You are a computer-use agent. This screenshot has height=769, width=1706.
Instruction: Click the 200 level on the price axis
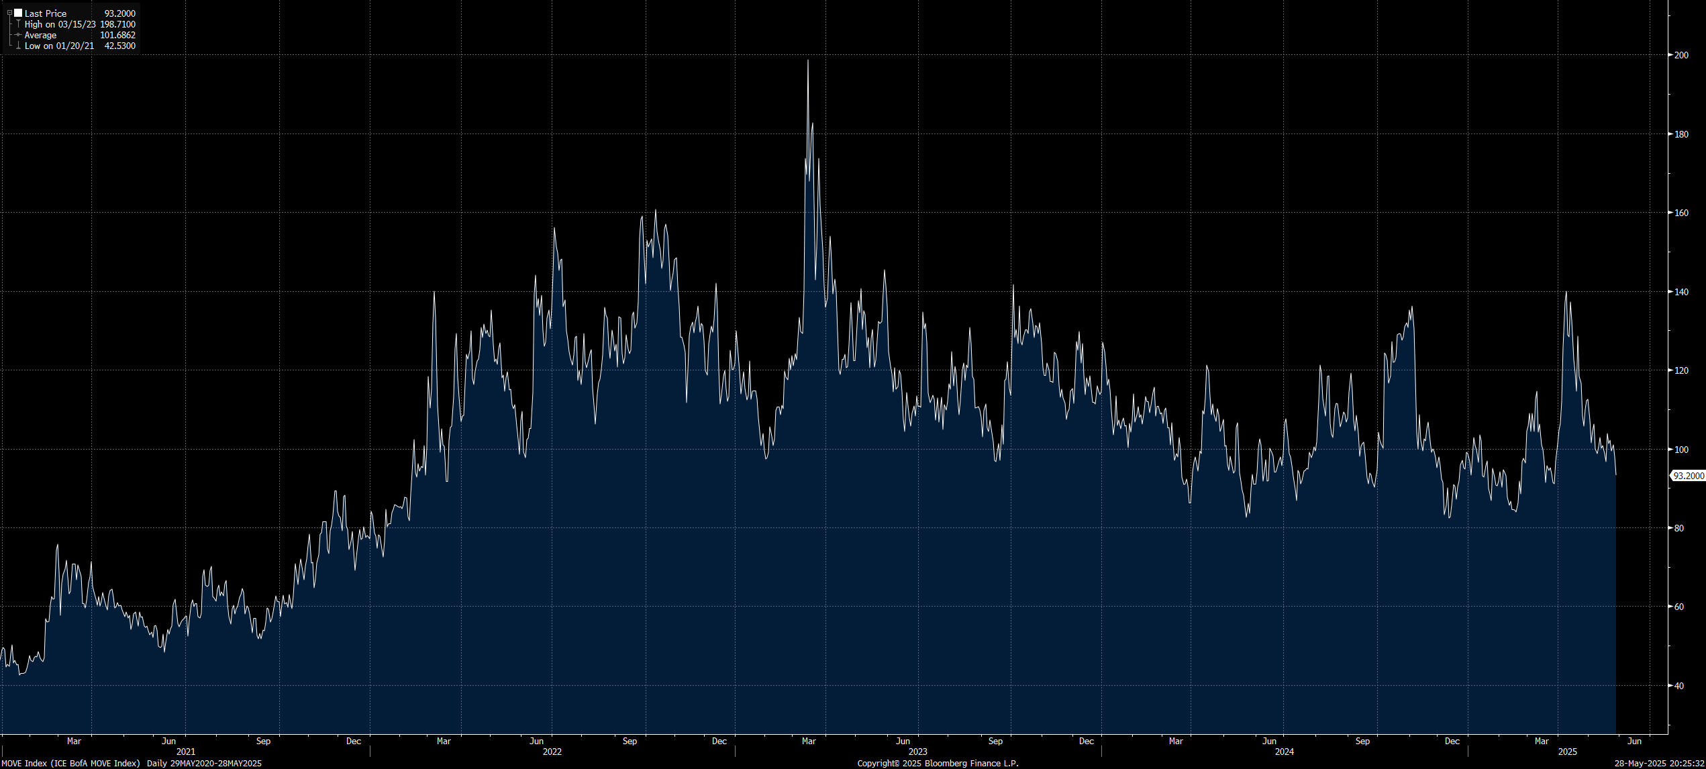click(1681, 55)
